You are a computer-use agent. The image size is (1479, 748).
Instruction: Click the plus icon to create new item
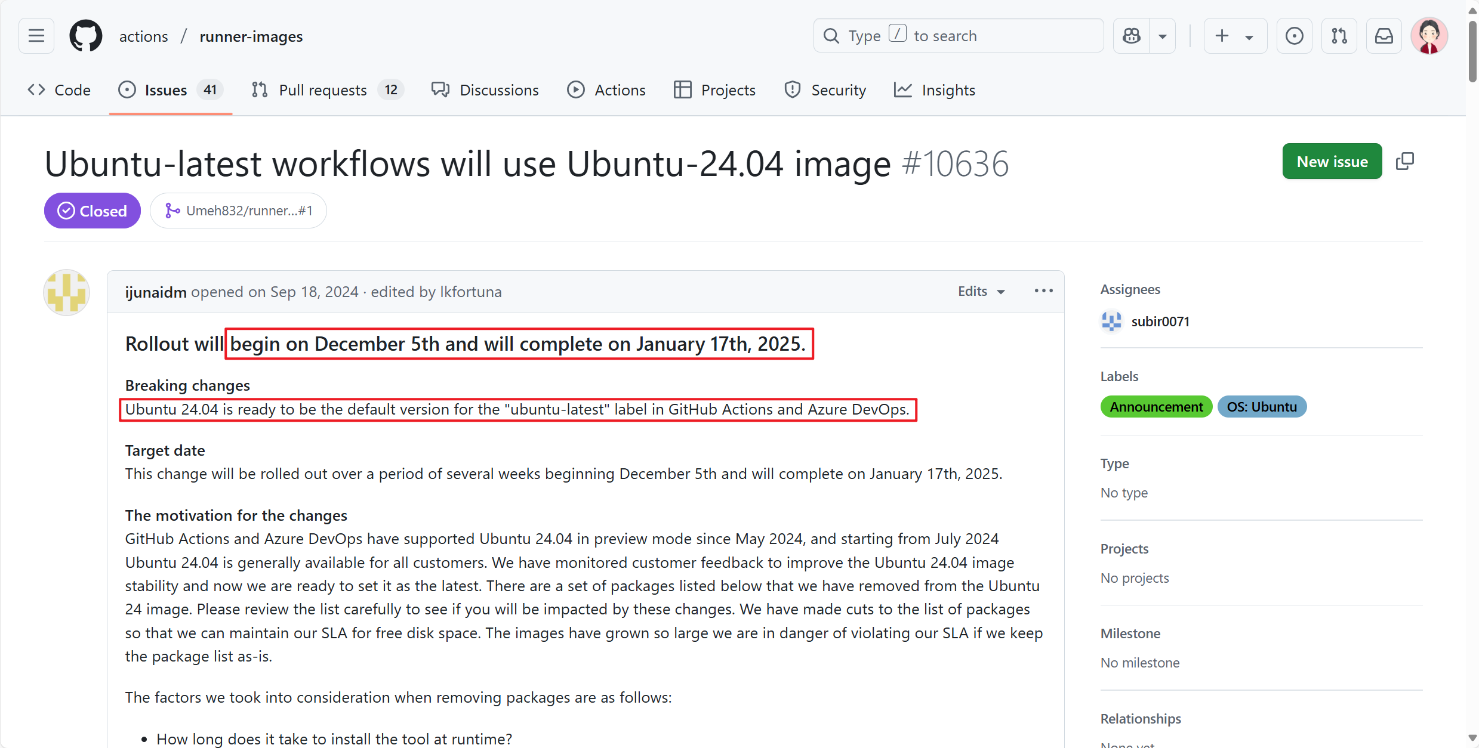point(1222,36)
